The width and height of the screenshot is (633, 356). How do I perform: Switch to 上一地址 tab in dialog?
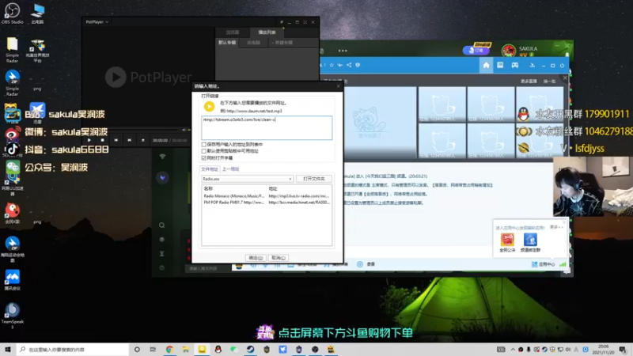click(230, 169)
